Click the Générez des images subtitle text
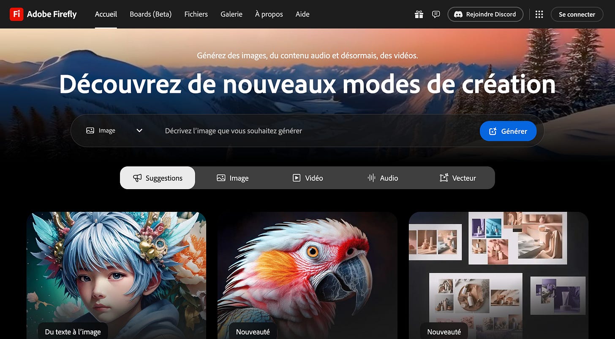This screenshot has width=615, height=339. coord(307,55)
